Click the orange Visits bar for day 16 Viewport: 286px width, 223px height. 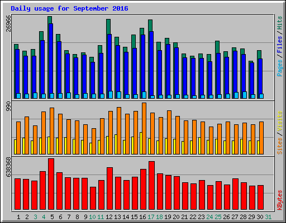click(x=144, y=128)
